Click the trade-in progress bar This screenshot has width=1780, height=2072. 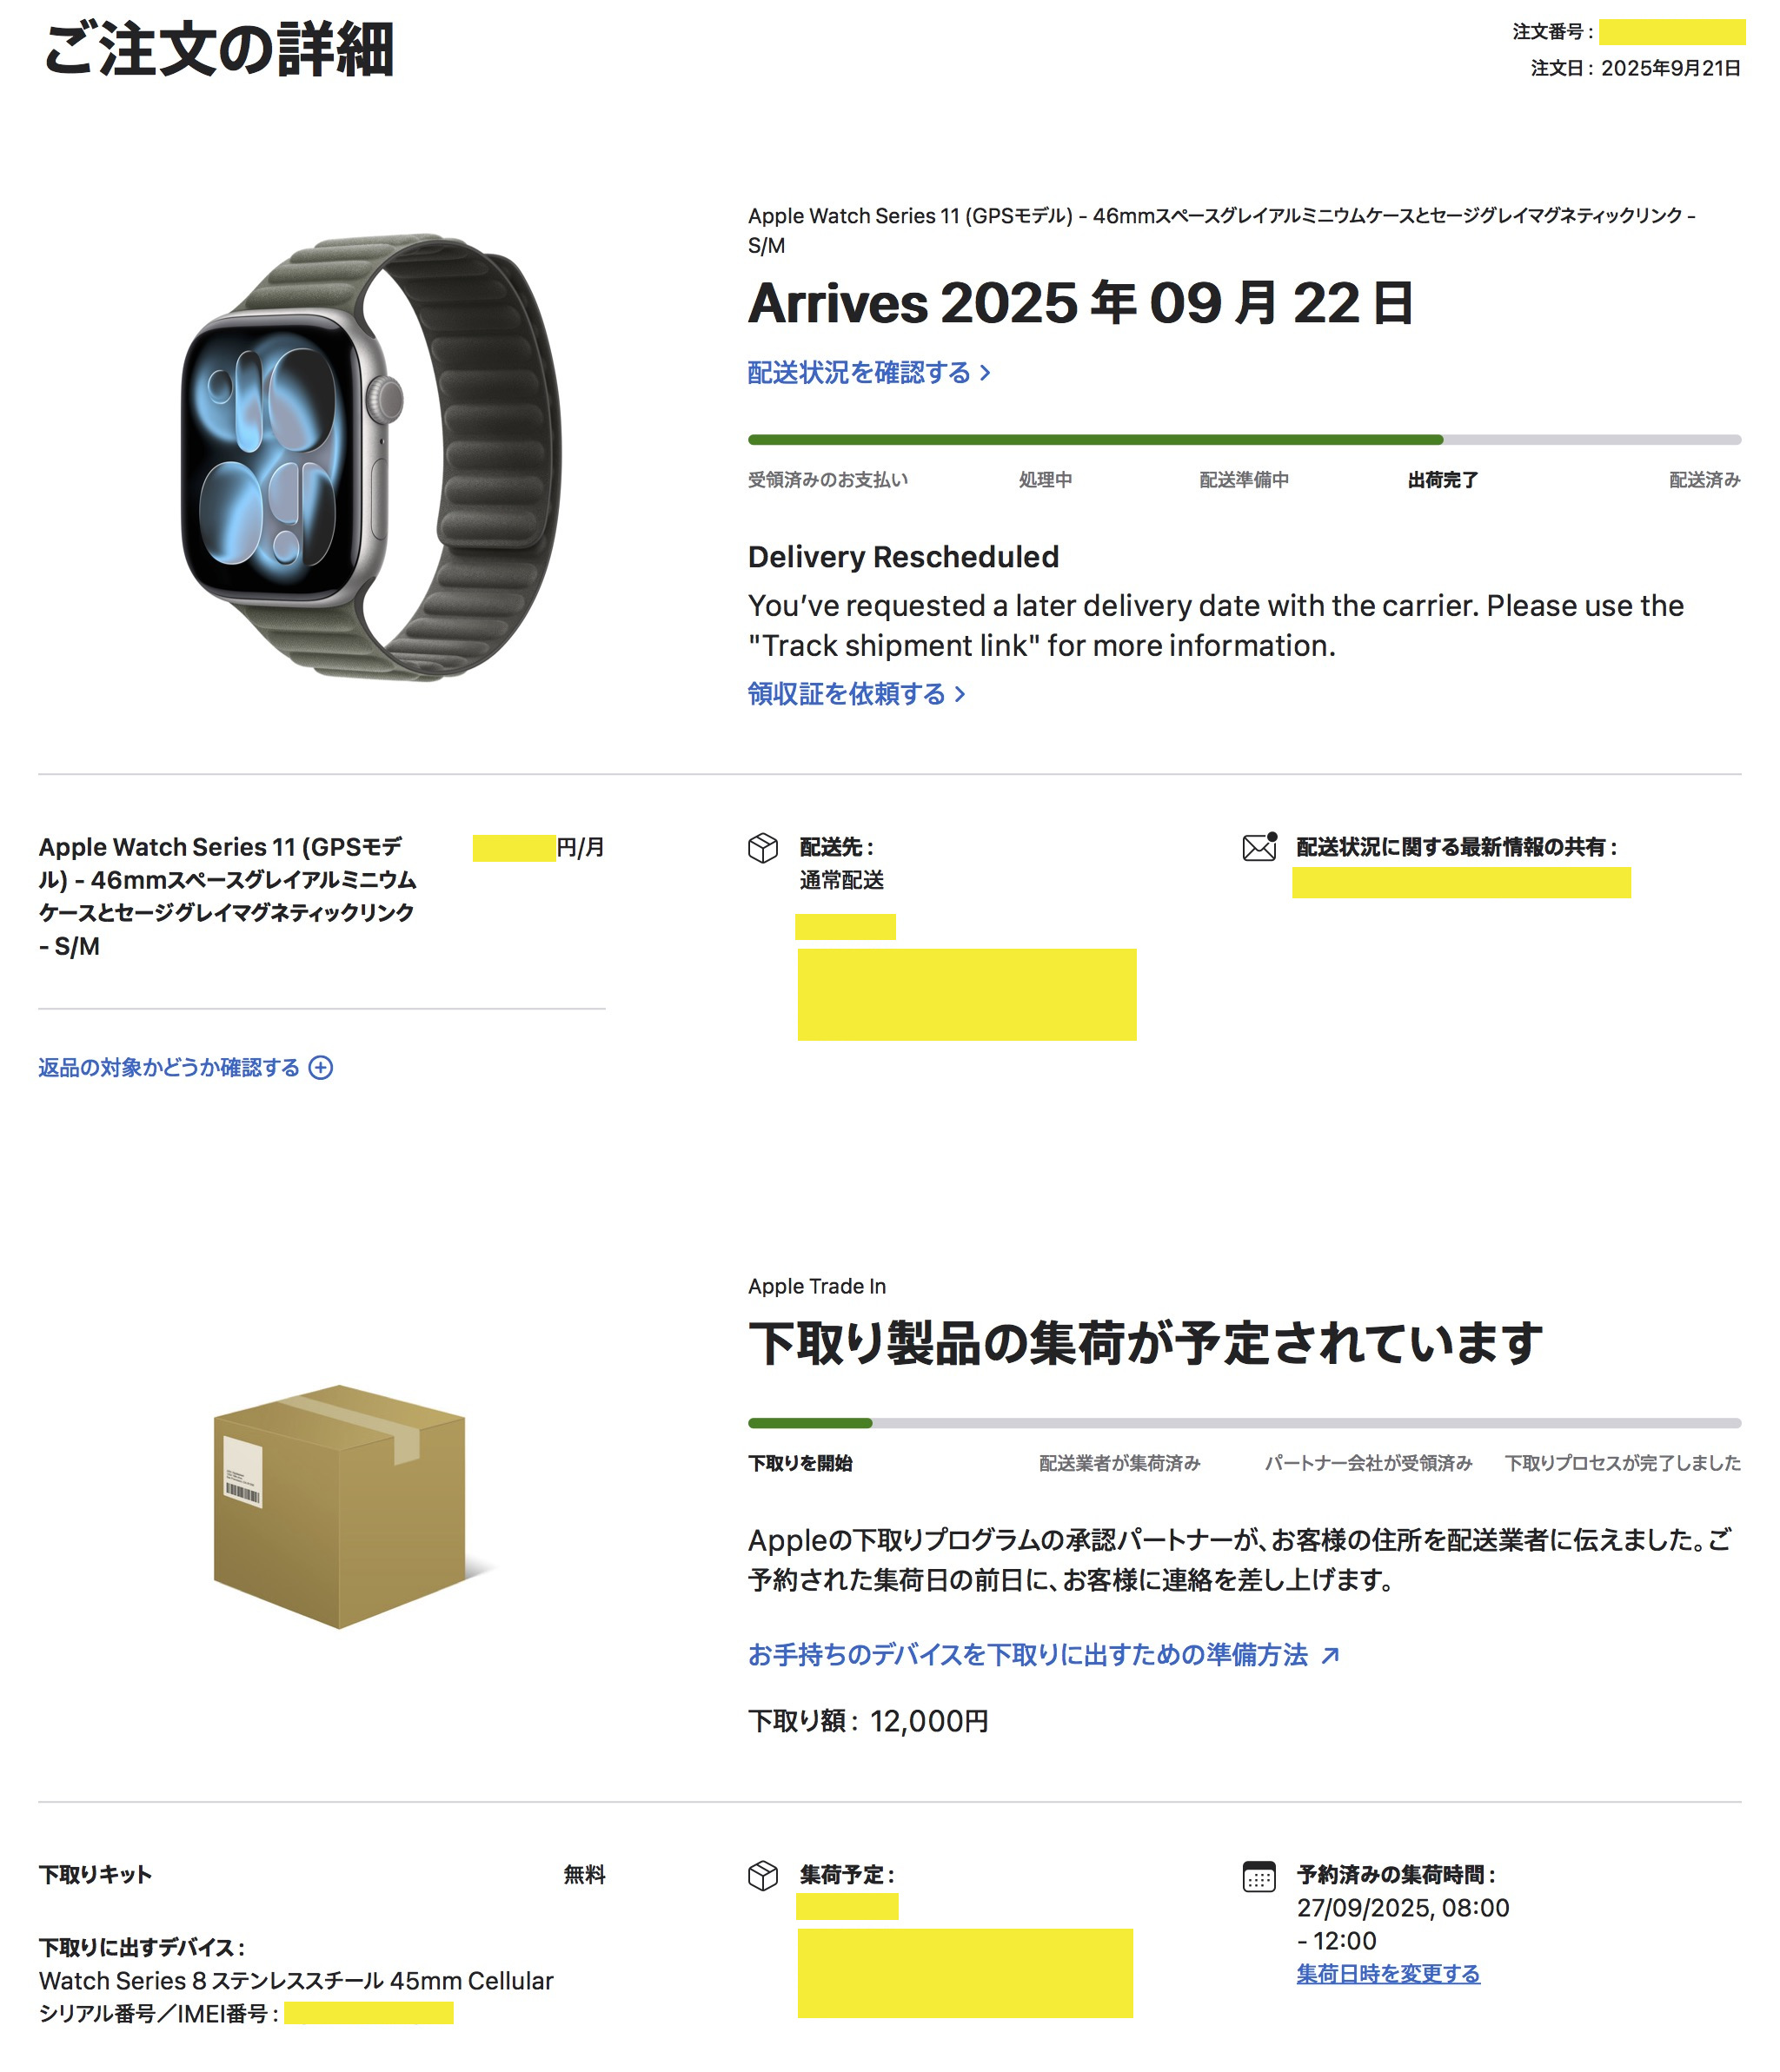(x=1244, y=1423)
